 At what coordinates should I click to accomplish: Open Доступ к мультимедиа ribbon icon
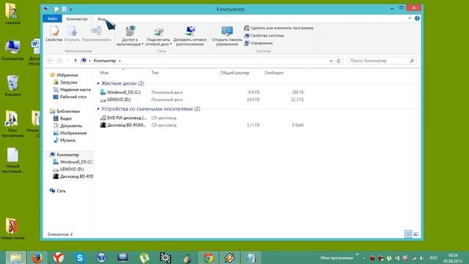click(x=130, y=36)
